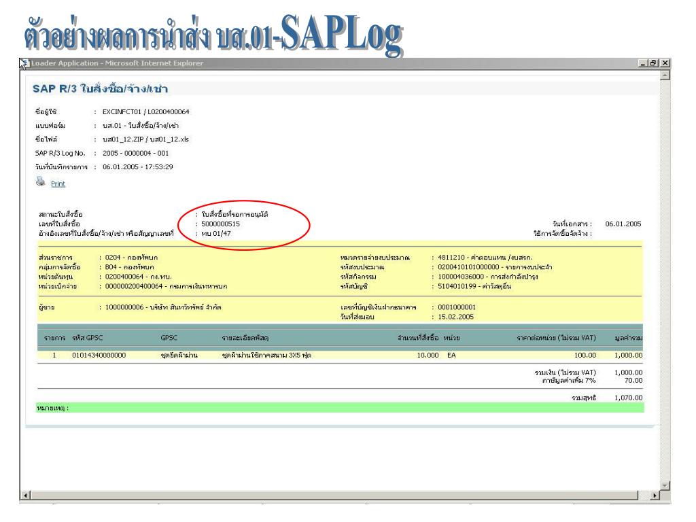This screenshot has height=522, width=696.
Task: Click the 'SAP R/3 Log No.' label
Action: pyautogui.click(x=60, y=153)
